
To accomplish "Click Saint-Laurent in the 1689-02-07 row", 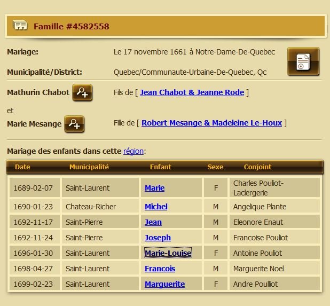I will [x=100, y=188].
